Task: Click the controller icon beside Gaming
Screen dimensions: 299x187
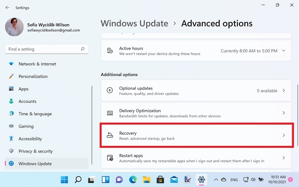Action: [11, 126]
